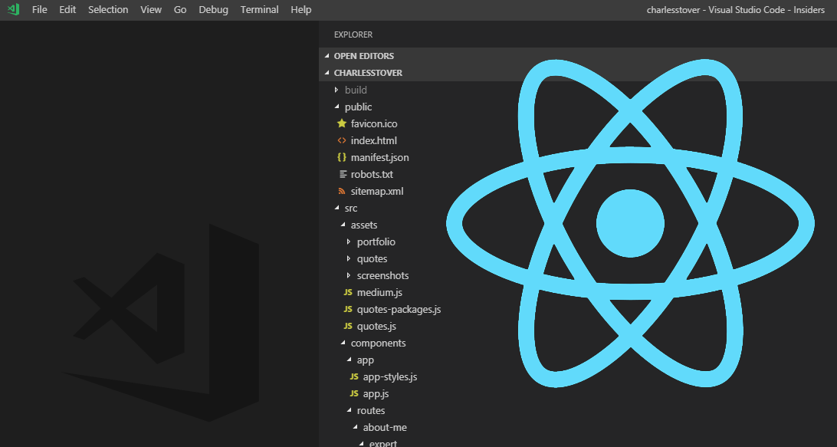Click the JS icon beside app-styles.js
837x447 pixels.
pyautogui.click(x=353, y=376)
